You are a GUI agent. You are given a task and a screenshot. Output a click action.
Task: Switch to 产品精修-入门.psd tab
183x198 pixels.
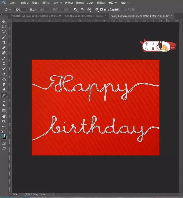click(x=34, y=16)
